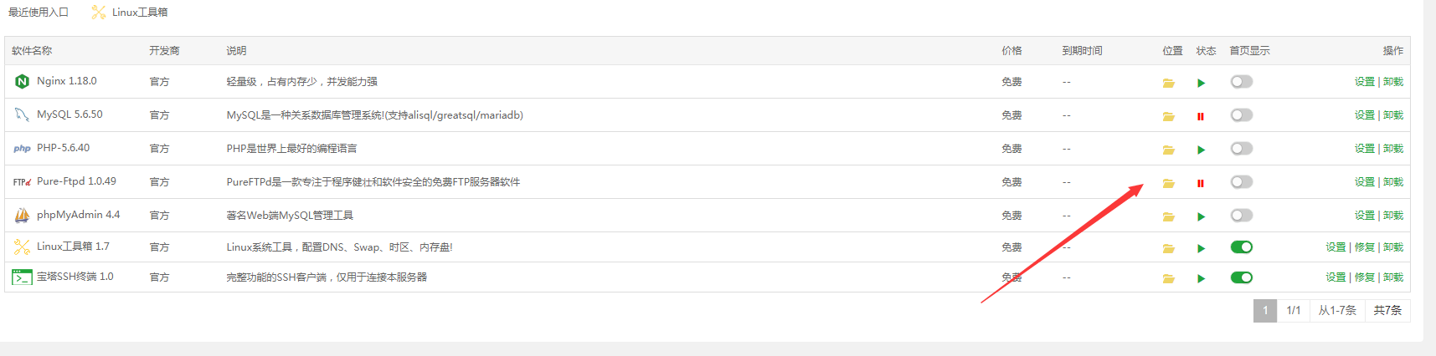Image resolution: width=1436 pixels, height=356 pixels.
Task: Click 卸载 for PHP-5.6.40
Action: click(1393, 149)
